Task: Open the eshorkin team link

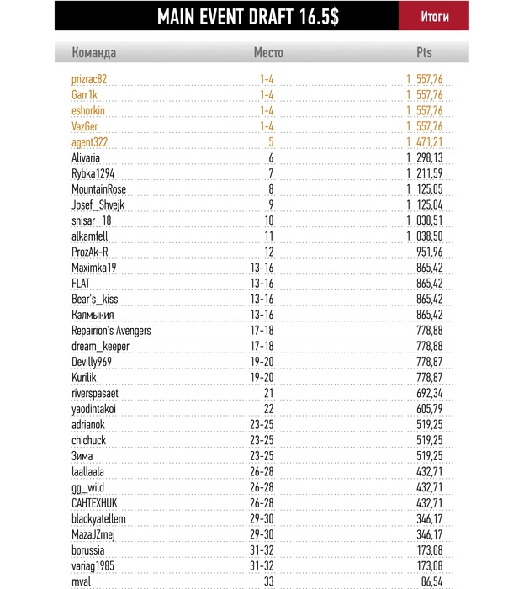Action: (87, 110)
